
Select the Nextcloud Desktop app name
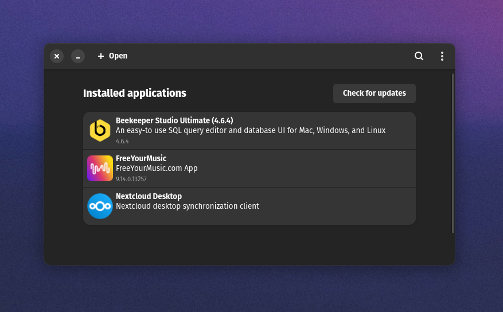pos(149,196)
